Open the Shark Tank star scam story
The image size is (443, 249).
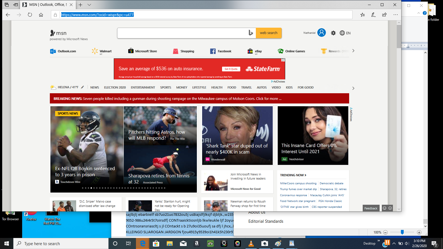(x=237, y=135)
